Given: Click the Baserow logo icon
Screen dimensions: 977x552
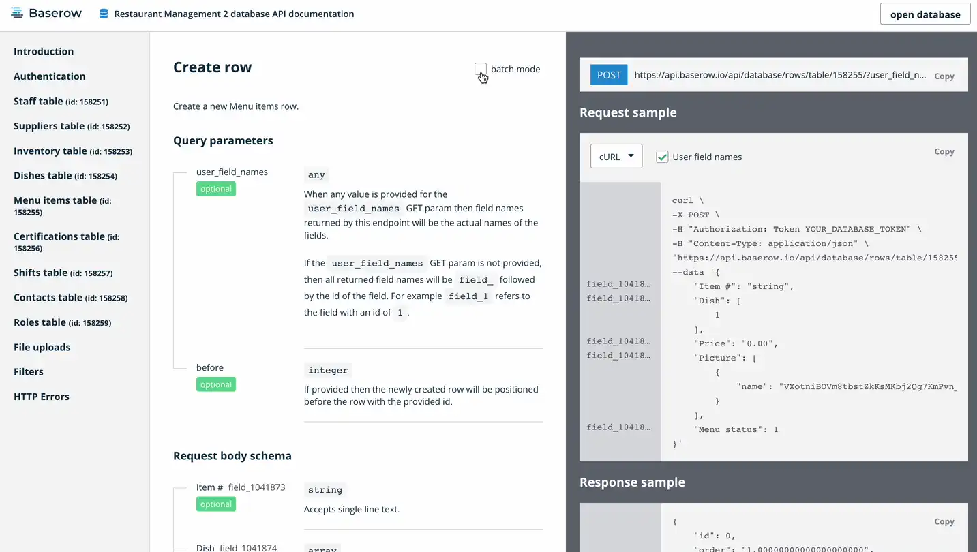Looking at the screenshot, I should pyautogui.click(x=18, y=14).
